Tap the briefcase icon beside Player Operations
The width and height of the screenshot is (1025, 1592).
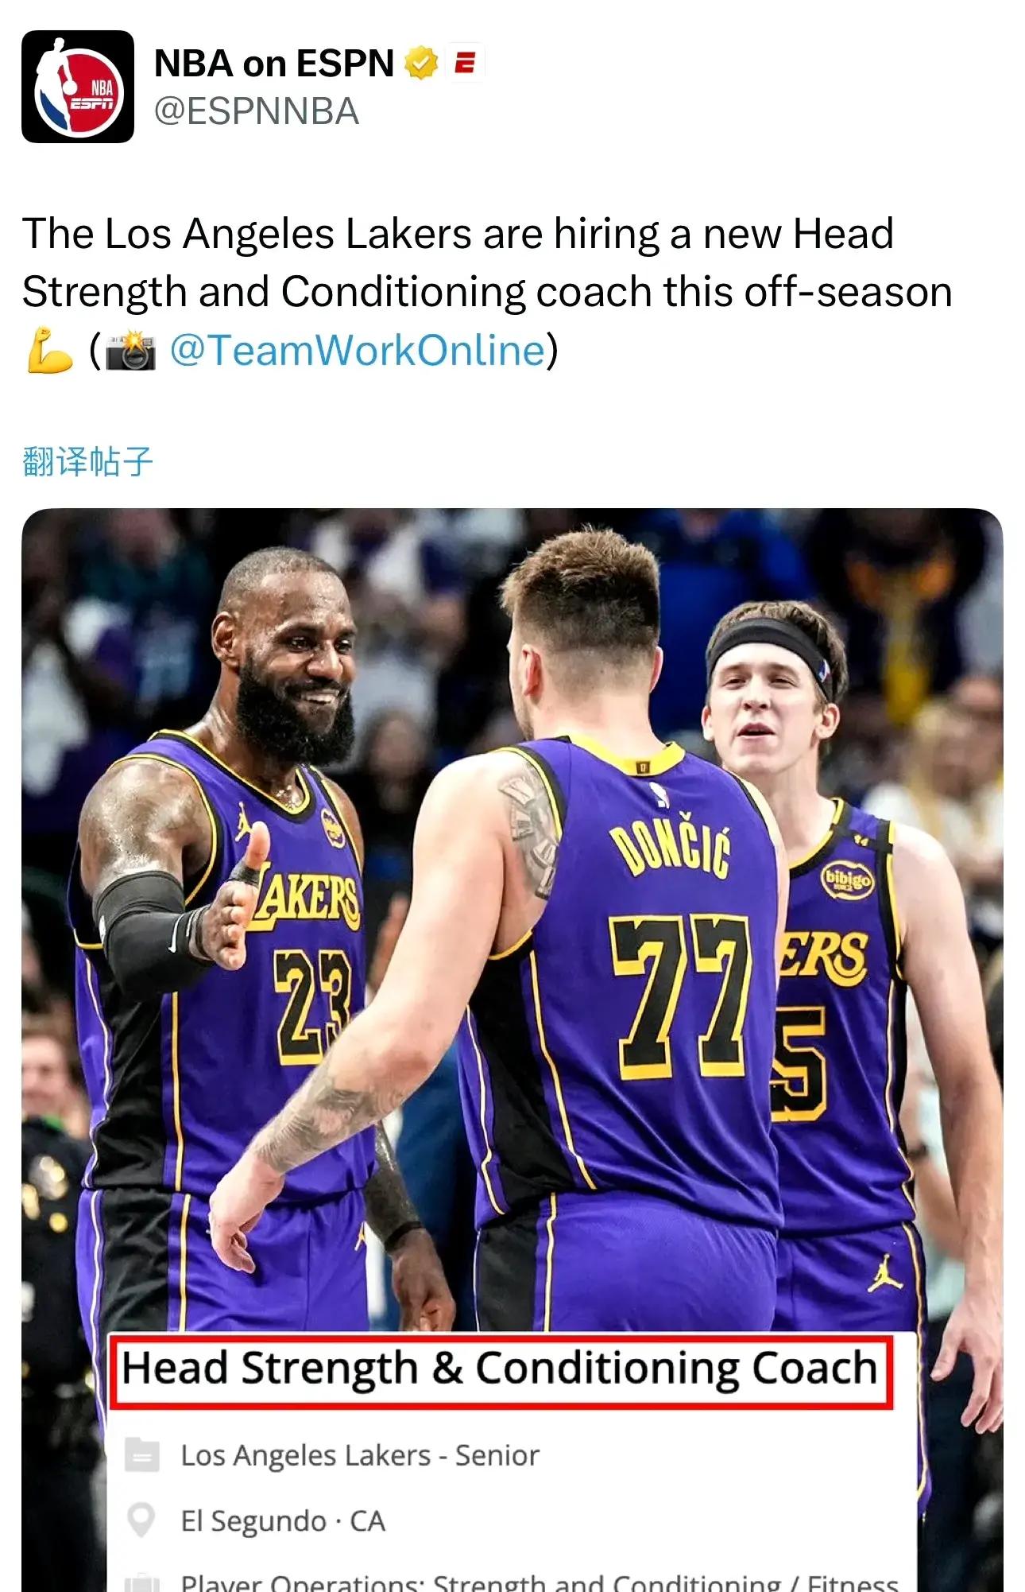pyautogui.click(x=142, y=1582)
